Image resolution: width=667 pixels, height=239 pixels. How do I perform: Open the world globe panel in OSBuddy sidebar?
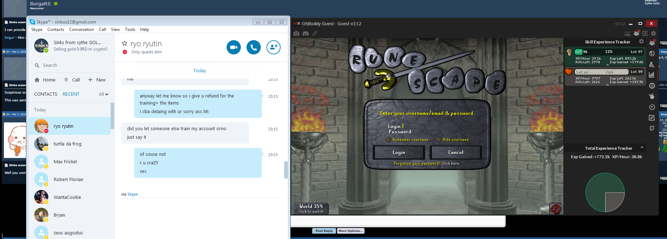pyautogui.click(x=652, y=54)
